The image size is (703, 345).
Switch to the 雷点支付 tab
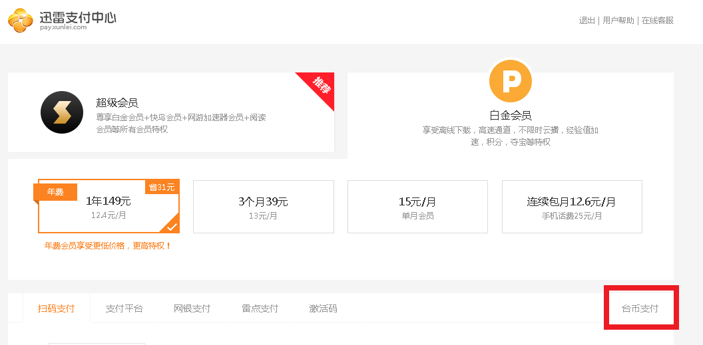pos(260,308)
